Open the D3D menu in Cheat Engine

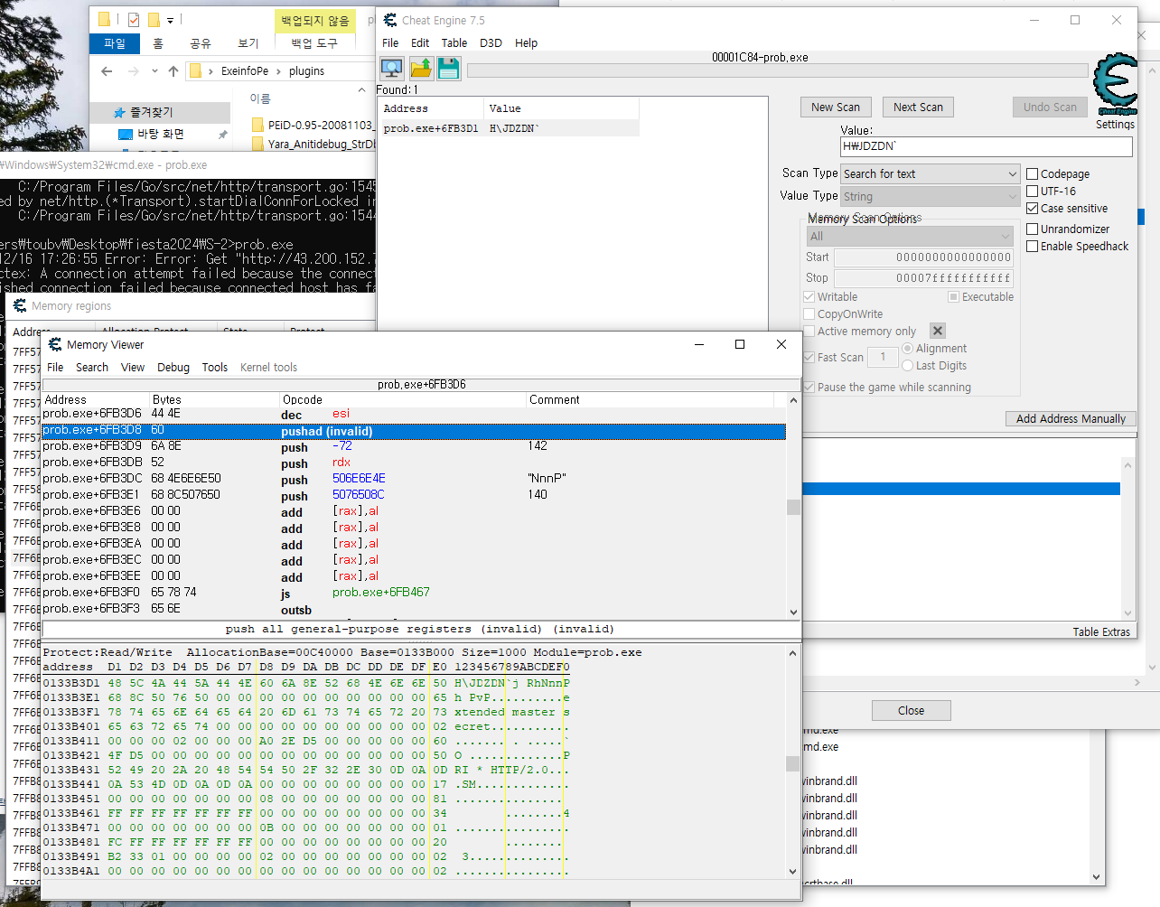pyautogui.click(x=491, y=42)
